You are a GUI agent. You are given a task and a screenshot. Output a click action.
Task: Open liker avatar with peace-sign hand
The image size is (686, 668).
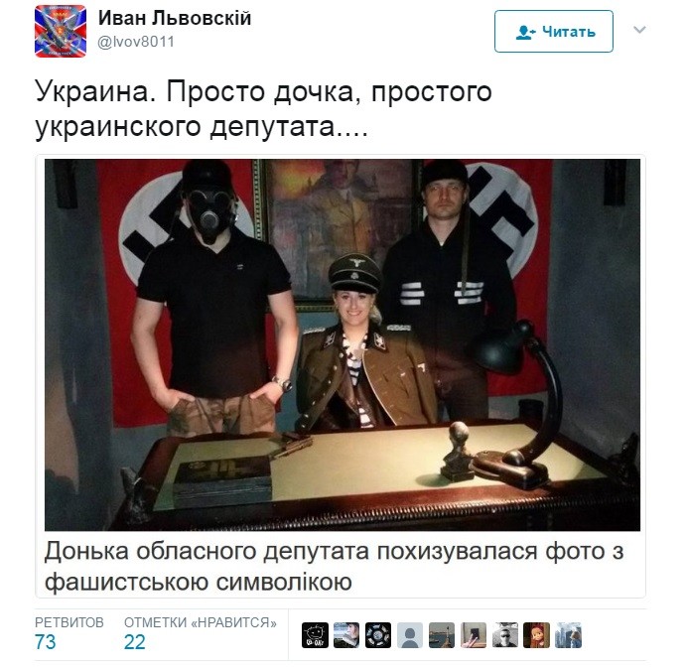pos(474,635)
